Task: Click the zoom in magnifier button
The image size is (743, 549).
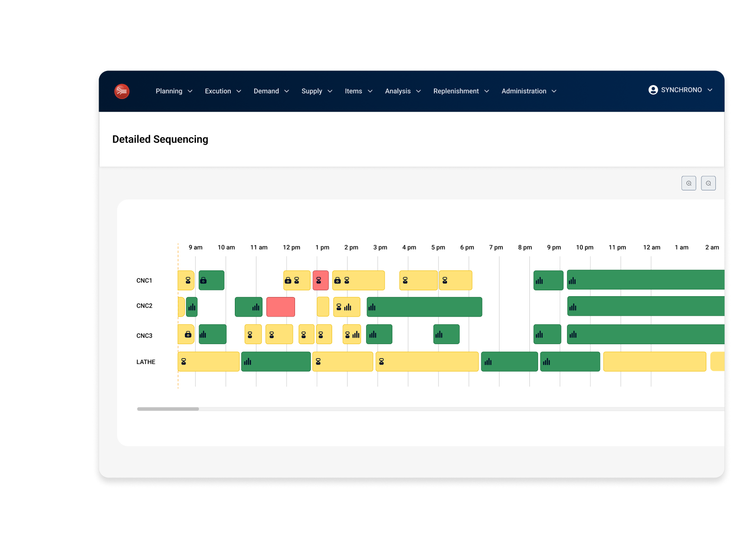Action: click(688, 183)
